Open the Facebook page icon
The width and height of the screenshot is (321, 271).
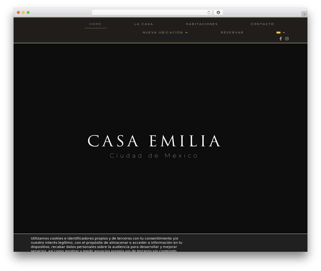coord(281,38)
